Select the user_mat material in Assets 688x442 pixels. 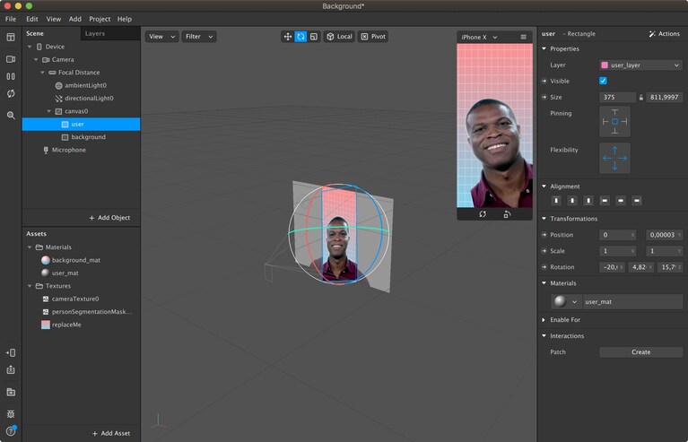pos(81,273)
